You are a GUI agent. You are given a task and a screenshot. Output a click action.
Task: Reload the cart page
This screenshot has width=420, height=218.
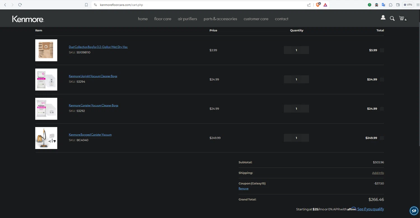(x=20, y=5)
